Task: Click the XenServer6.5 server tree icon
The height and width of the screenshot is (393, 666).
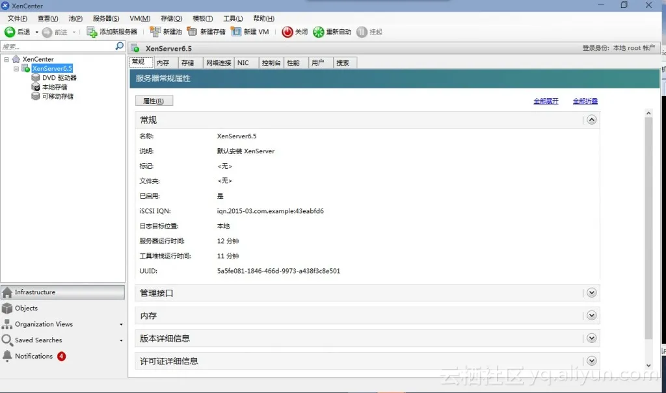Action: coord(25,68)
